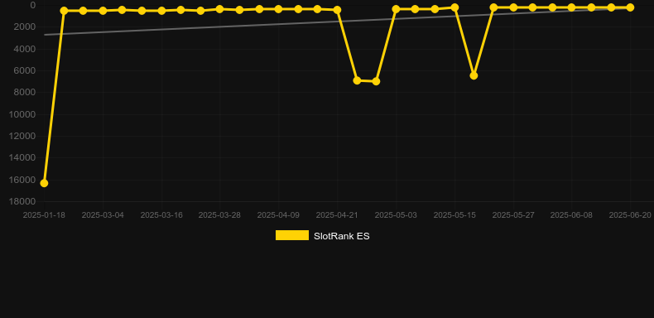
Task: Select the data point at 2025-01-18
Action: (44, 183)
